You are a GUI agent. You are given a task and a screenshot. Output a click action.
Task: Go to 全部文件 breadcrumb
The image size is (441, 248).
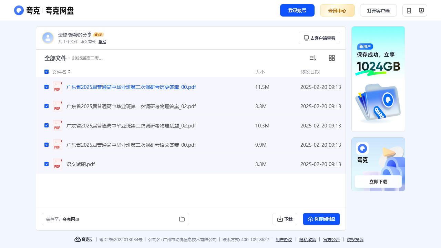coord(55,58)
